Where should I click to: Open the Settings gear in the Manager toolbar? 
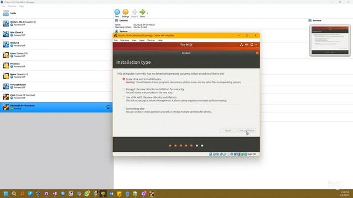[125, 12]
